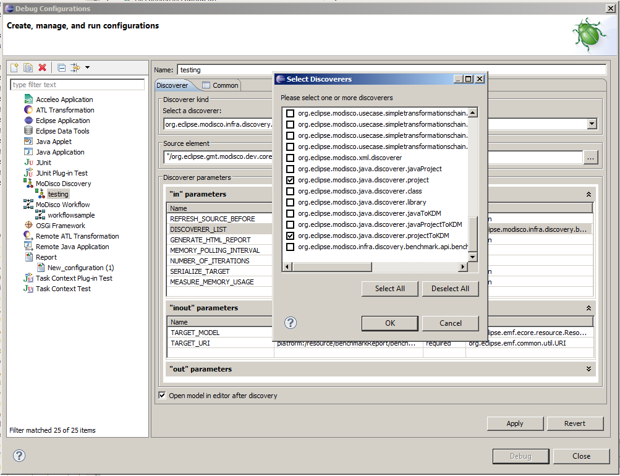
Task: Click the New launch configuration icon
Action: (x=15, y=67)
